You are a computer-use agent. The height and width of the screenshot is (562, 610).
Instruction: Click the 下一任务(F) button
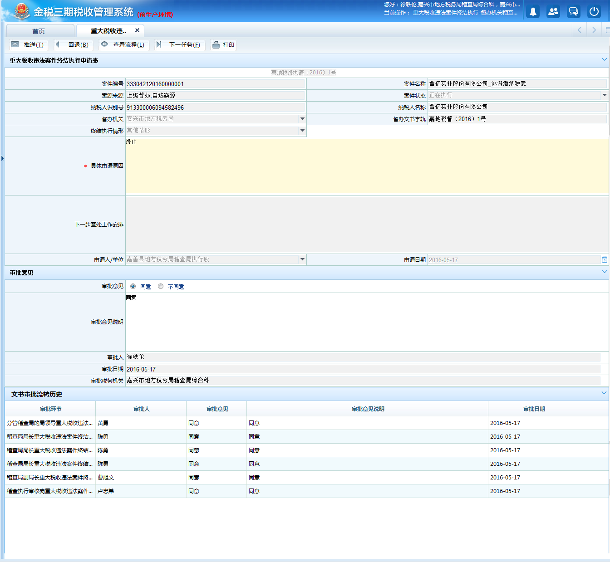(x=179, y=45)
